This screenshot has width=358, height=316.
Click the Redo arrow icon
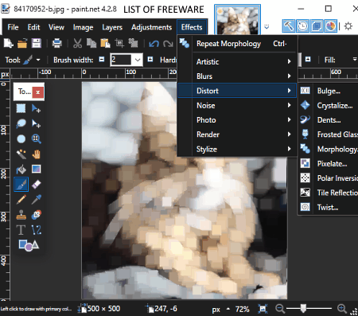click(168, 43)
